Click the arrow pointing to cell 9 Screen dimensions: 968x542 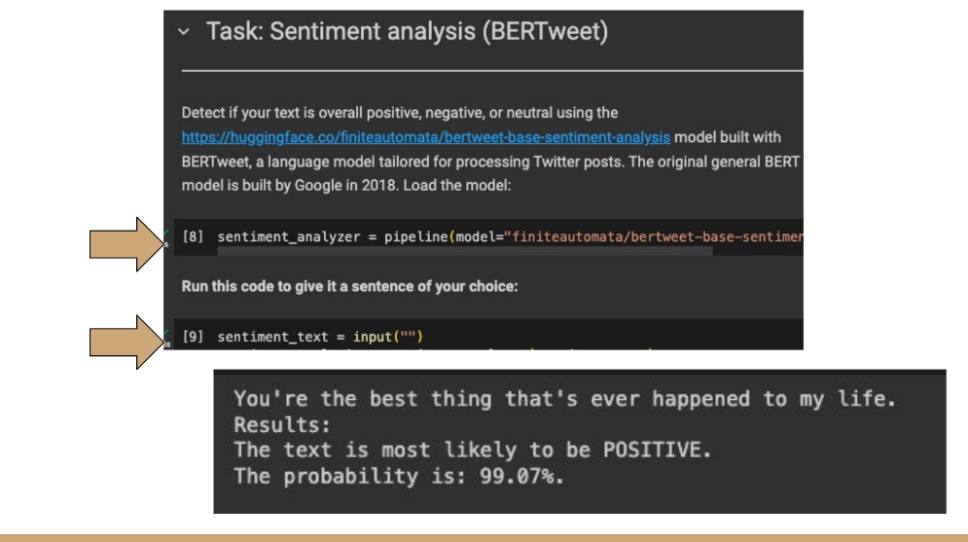tap(125, 343)
